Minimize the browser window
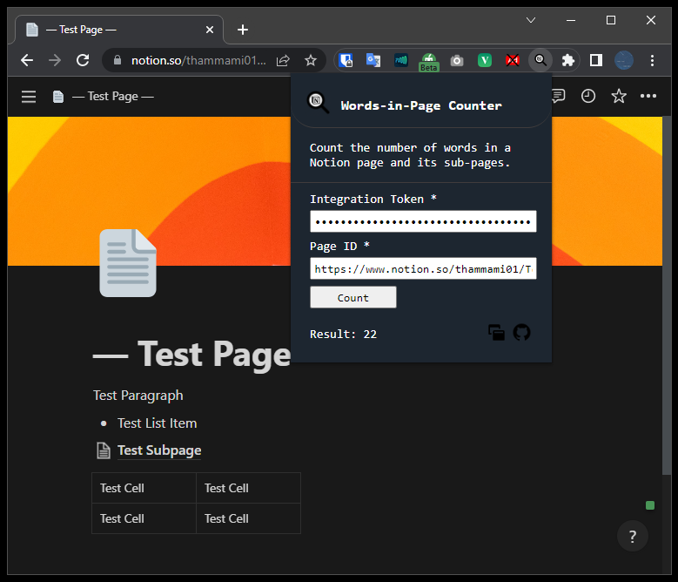Image resolution: width=678 pixels, height=582 pixels. (x=571, y=20)
